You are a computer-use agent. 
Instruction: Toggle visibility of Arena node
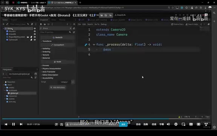pos(35,28)
